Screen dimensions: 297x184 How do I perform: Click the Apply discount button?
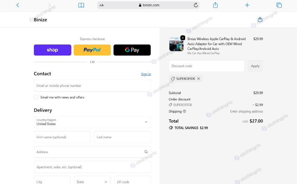pyautogui.click(x=255, y=66)
